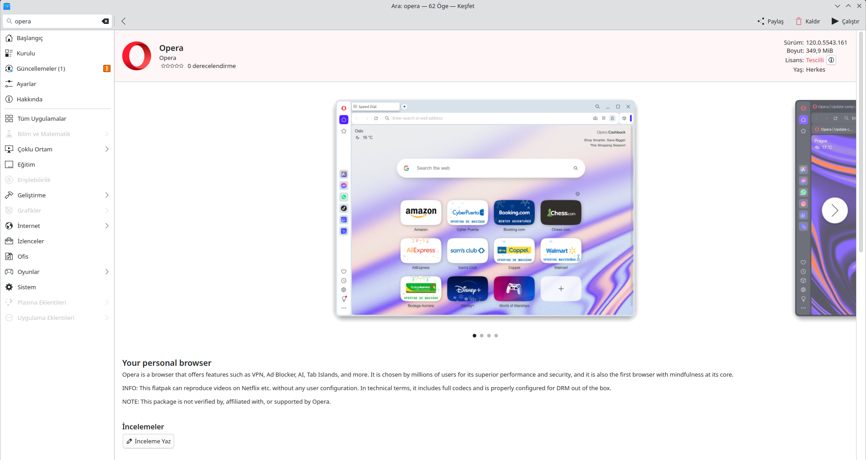Image resolution: width=866 pixels, height=460 pixels.
Task: Expand the Çoklu Ortam category arrow
Action: click(x=107, y=149)
